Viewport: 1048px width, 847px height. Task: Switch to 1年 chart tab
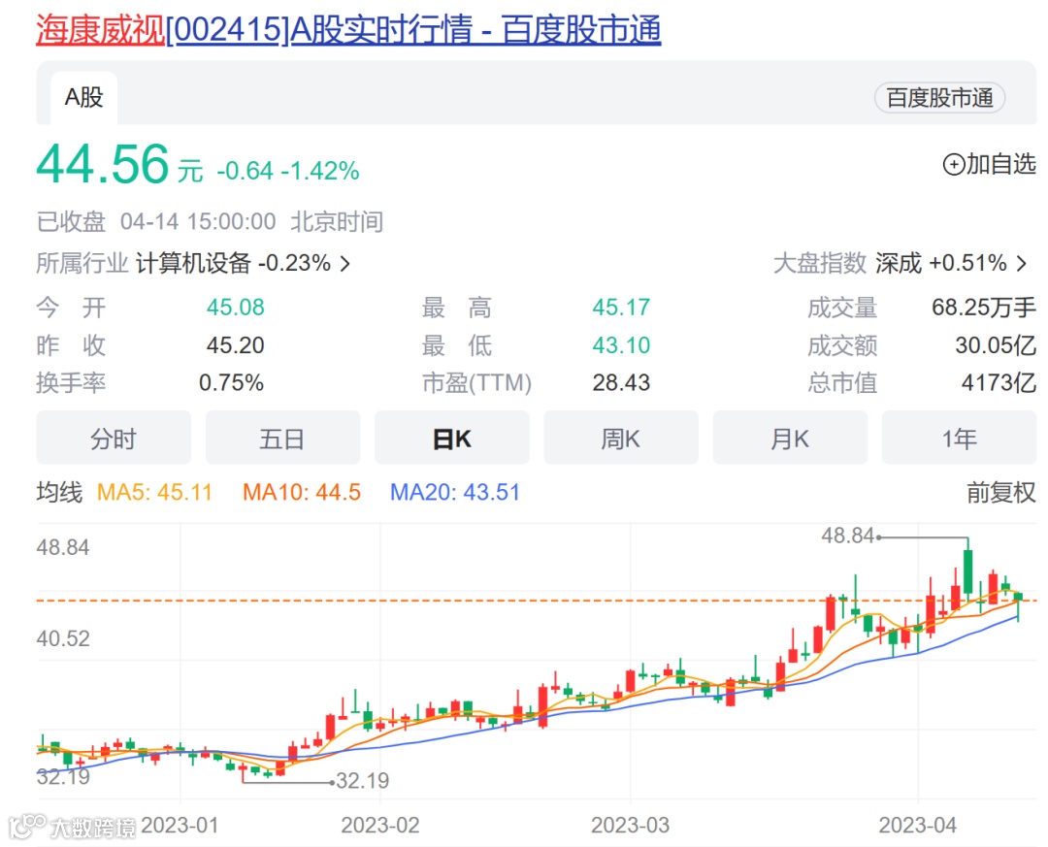click(959, 439)
